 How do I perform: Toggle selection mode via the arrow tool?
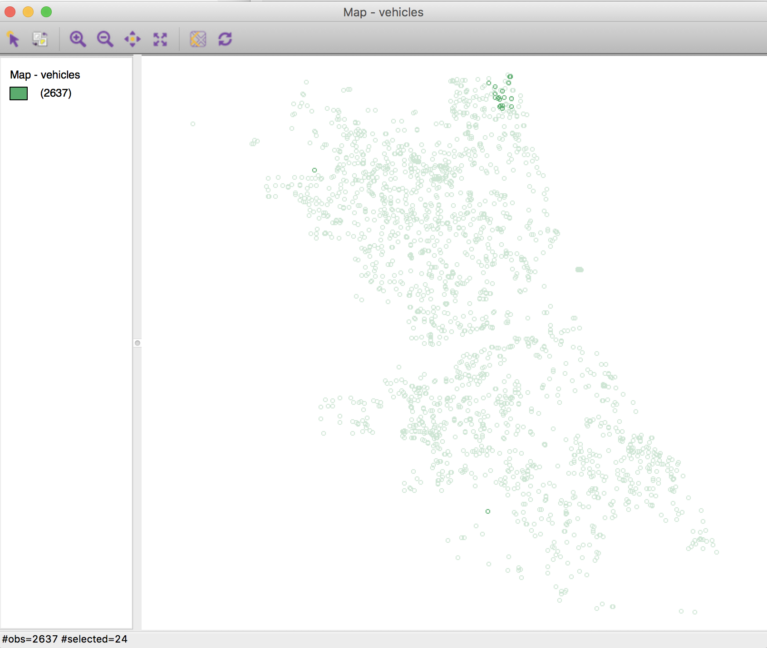[x=14, y=39]
